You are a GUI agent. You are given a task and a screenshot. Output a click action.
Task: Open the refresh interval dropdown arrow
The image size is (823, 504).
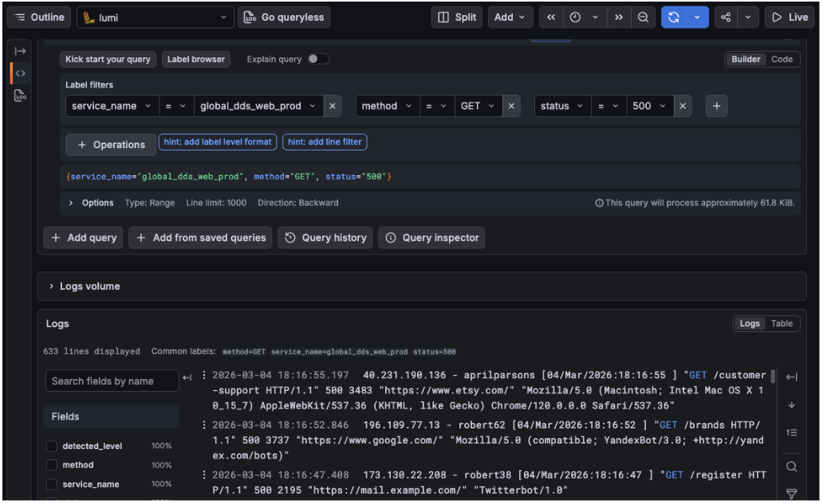point(698,18)
